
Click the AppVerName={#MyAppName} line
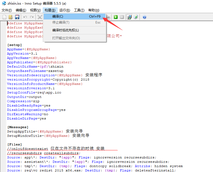point(32,58)
